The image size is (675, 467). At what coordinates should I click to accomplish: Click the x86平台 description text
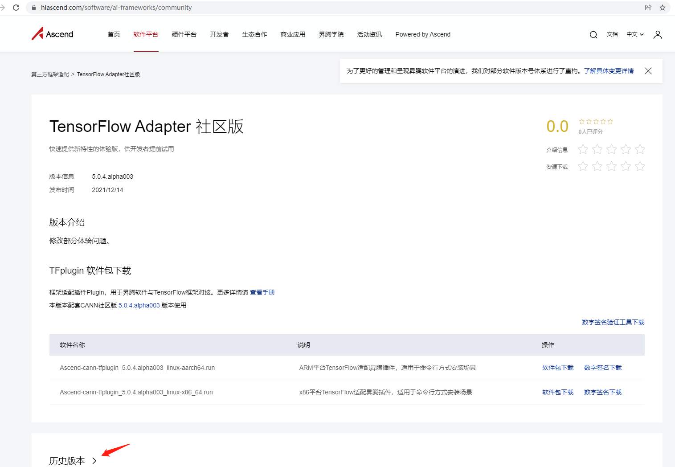[386, 392]
